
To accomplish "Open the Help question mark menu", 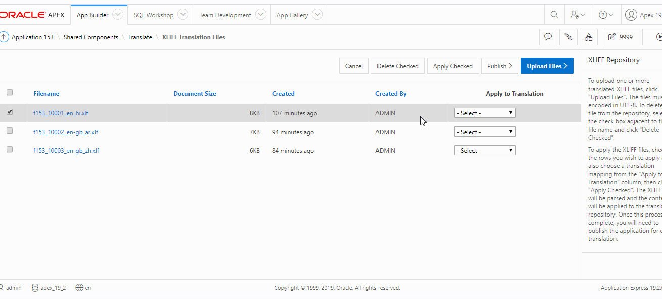I will (x=606, y=15).
